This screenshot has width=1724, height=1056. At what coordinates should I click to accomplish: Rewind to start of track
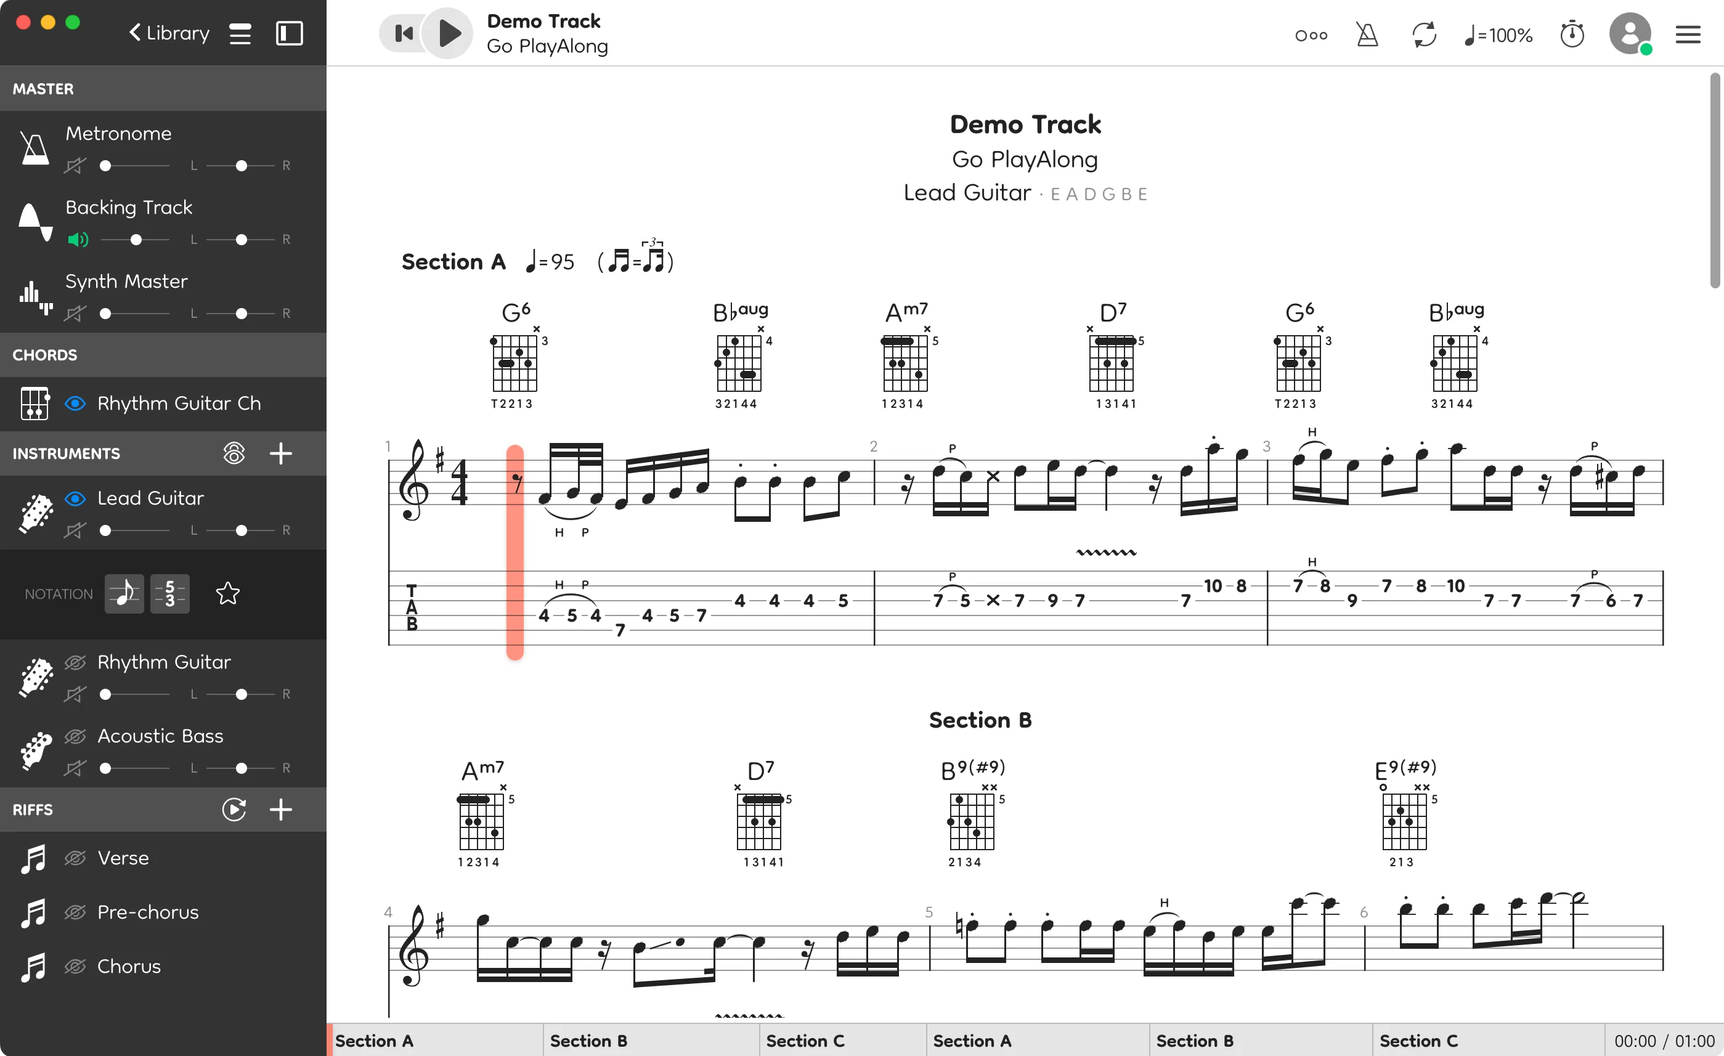pos(404,33)
